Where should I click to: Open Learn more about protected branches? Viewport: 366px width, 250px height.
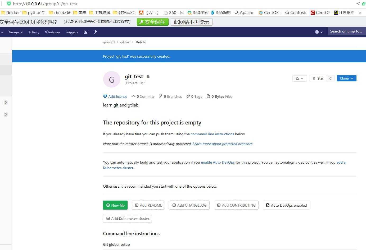(223, 144)
